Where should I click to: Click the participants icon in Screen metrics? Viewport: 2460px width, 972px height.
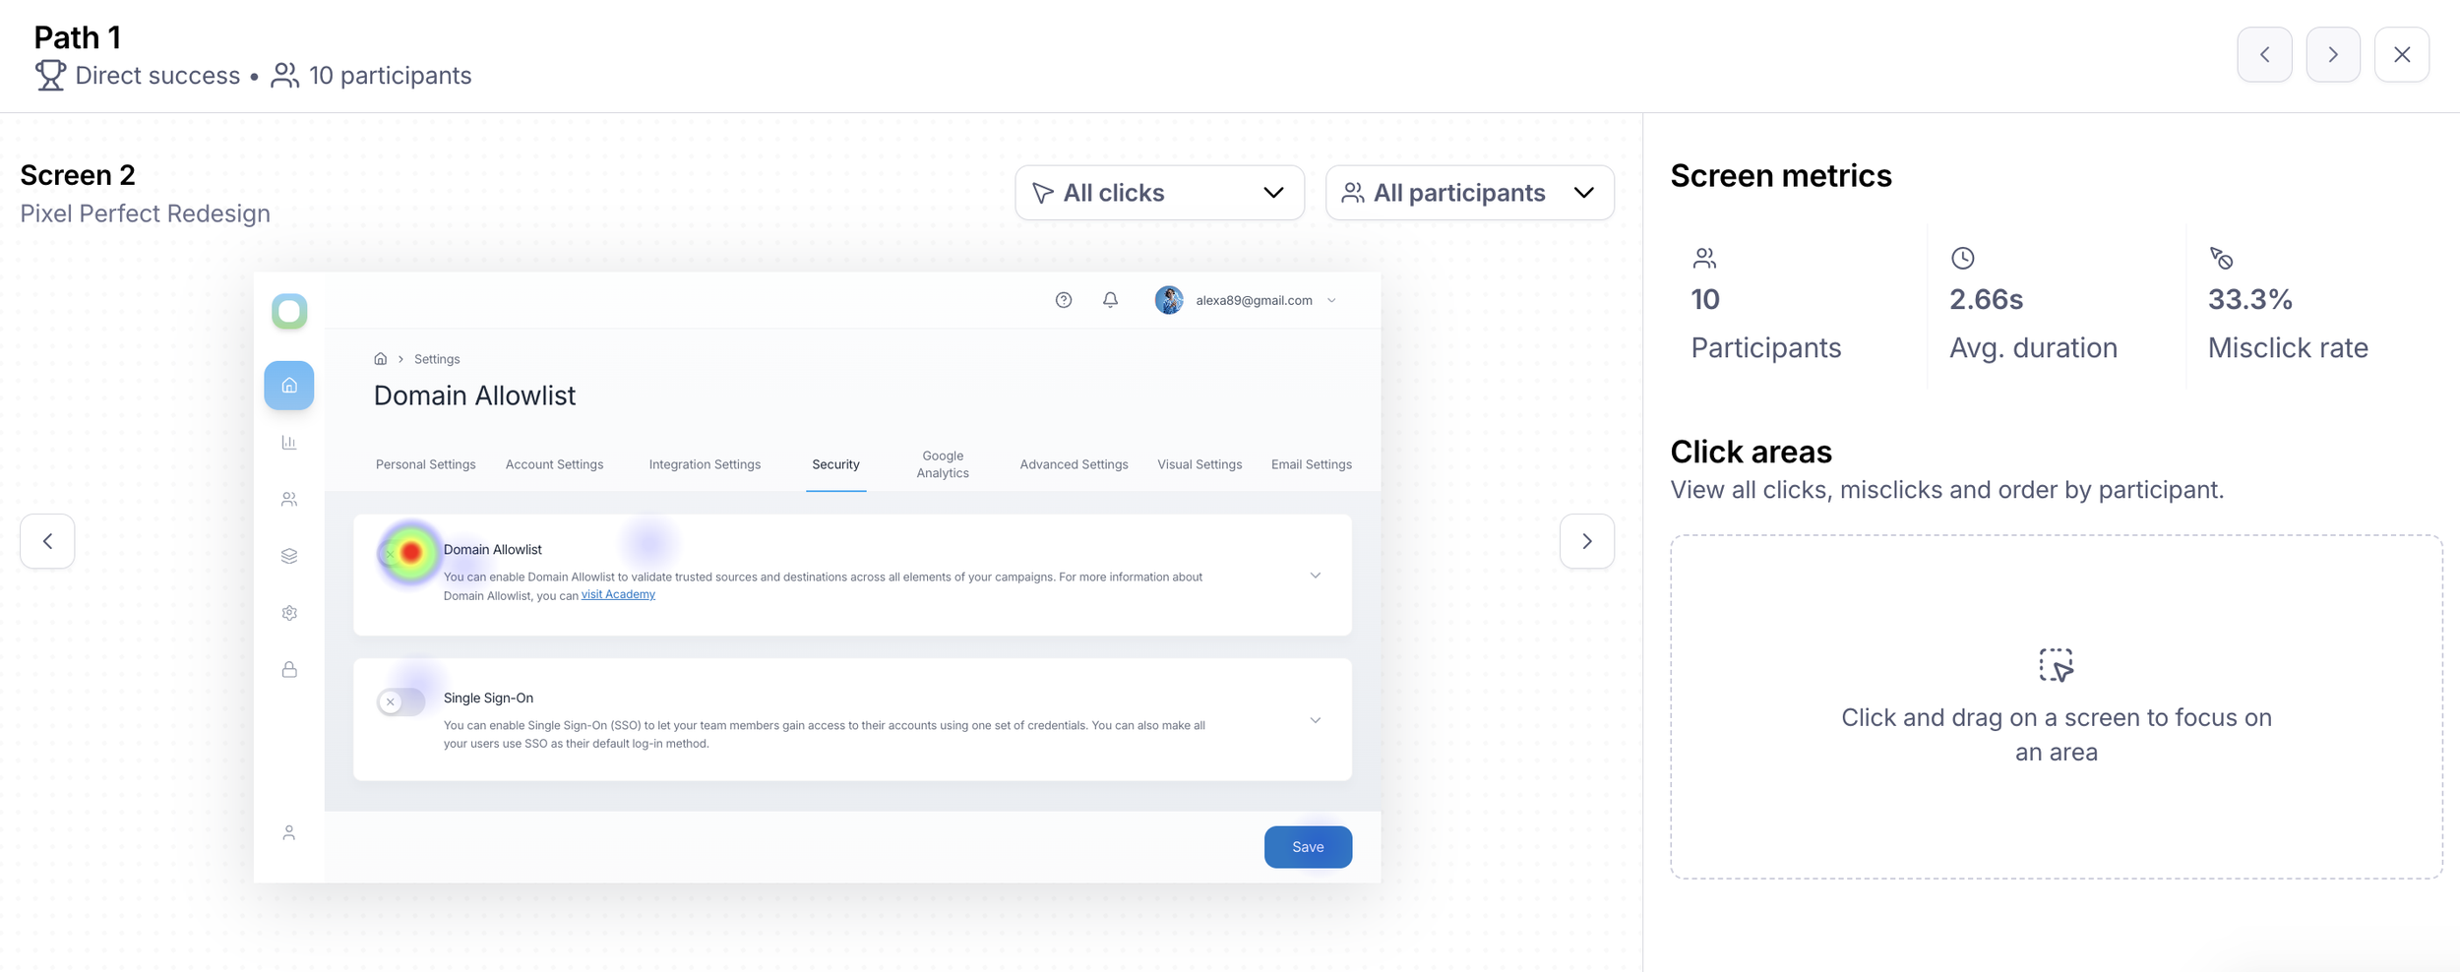pos(1704,259)
